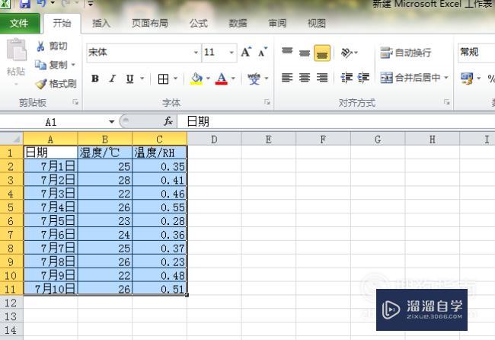Open font settings dialog launcher
The height and width of the screenshot is (340, 495).
click(267, 101)
